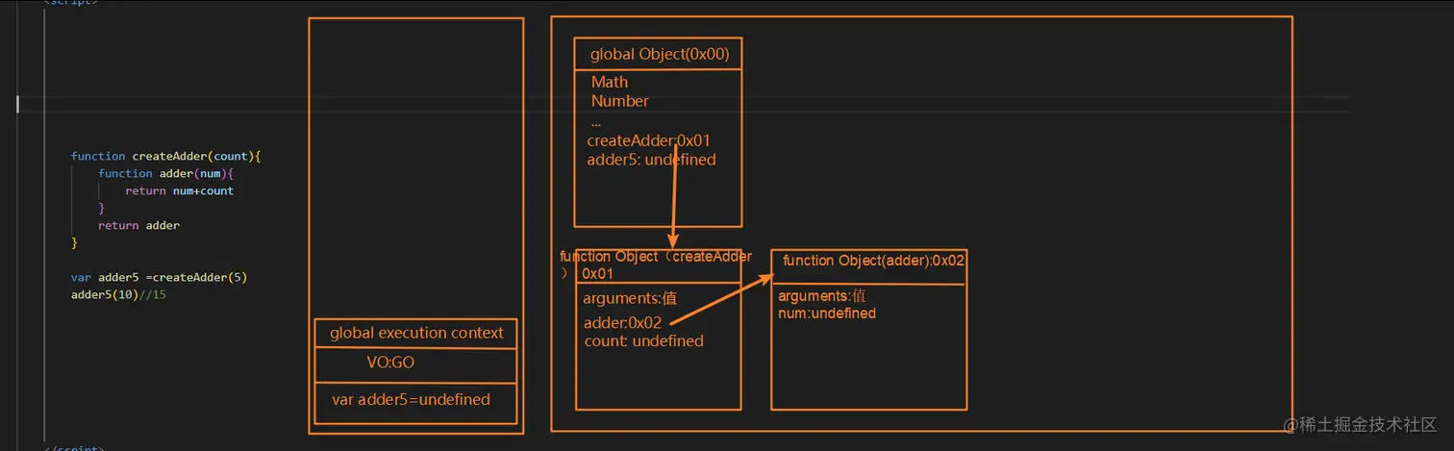Click the 'global execution context' label
Viewport: 1454px width, 451px height.
(x=416, y=333)
